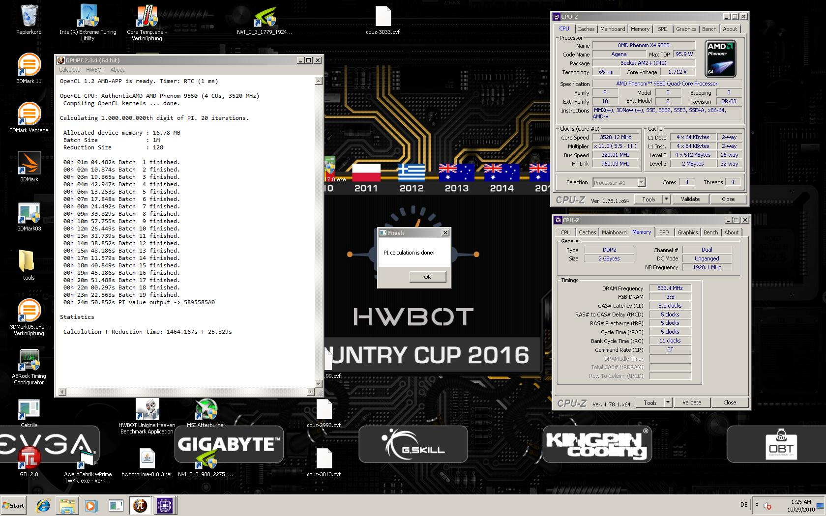Click Validate in bottom CPU-Z window
This screenshot has height=516, width=826.
[x=691, y=402]
